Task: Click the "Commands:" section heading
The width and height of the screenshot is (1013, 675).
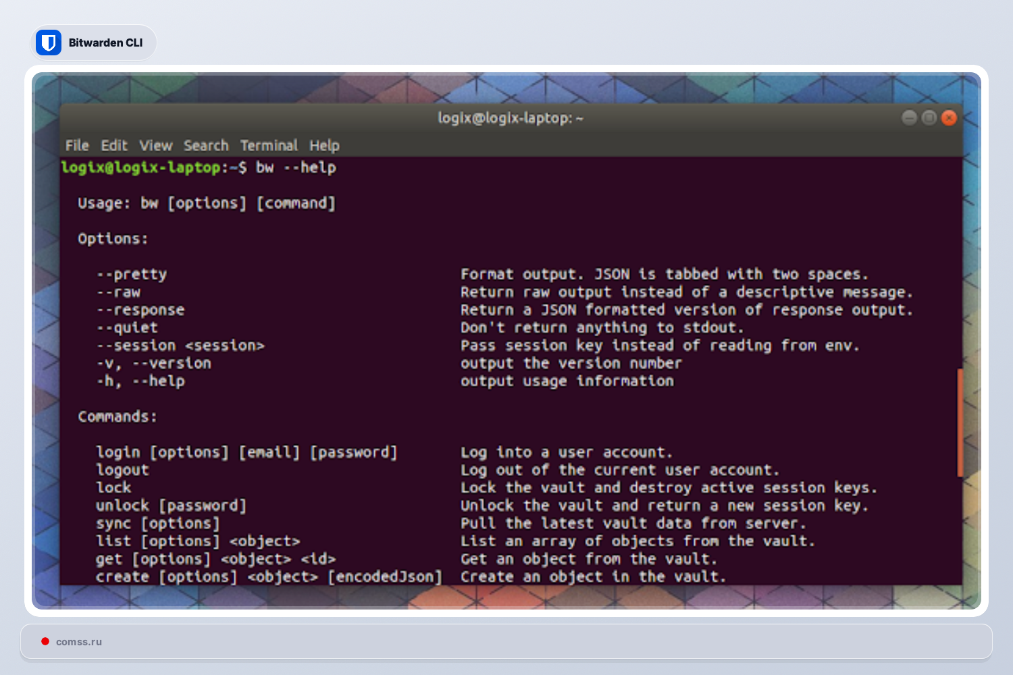Action: pos(117,416)
